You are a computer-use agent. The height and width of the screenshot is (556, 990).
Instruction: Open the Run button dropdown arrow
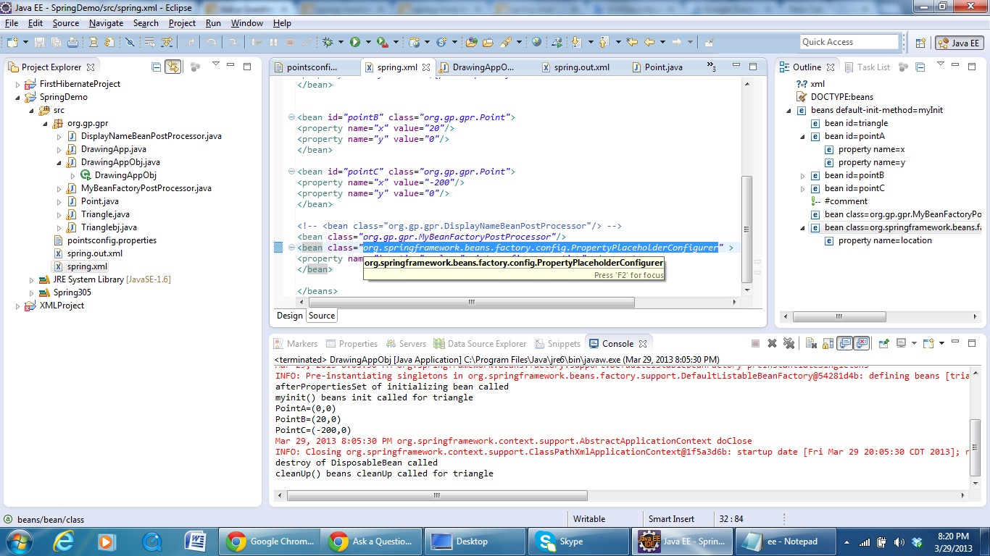(368, 41)
